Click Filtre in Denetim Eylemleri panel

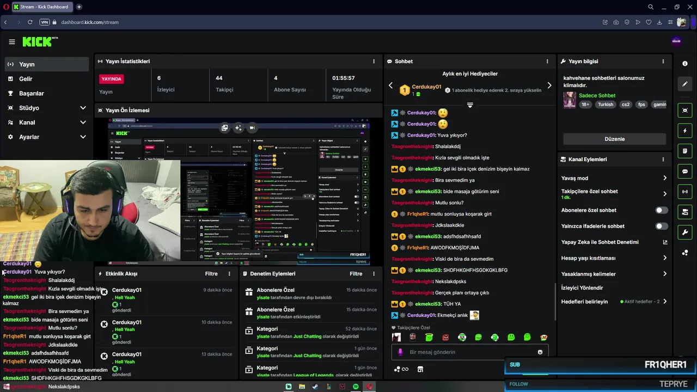[x=356, y=274]
